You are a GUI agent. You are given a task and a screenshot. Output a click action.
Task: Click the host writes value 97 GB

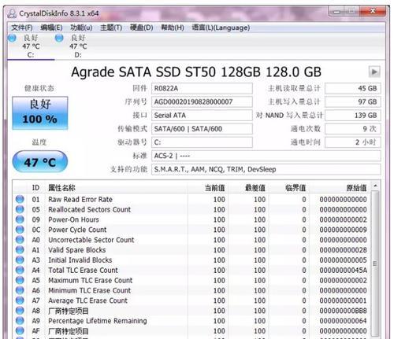click(353, 101)
